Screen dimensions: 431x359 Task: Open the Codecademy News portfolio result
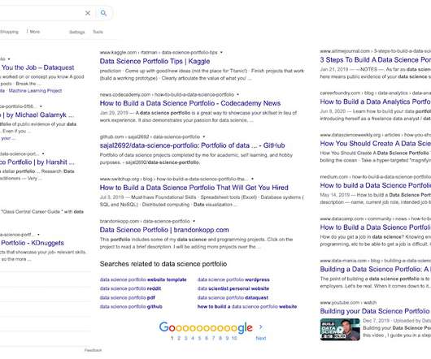pos(190,103)
